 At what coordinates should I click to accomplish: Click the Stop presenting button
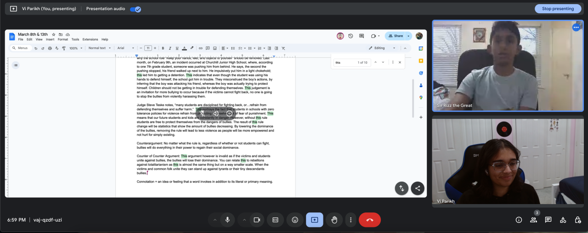[558, 9]
